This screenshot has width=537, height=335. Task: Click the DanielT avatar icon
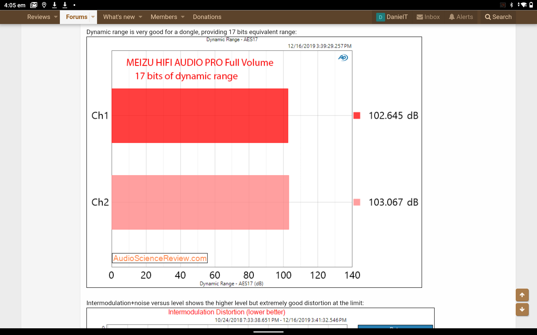380,17
